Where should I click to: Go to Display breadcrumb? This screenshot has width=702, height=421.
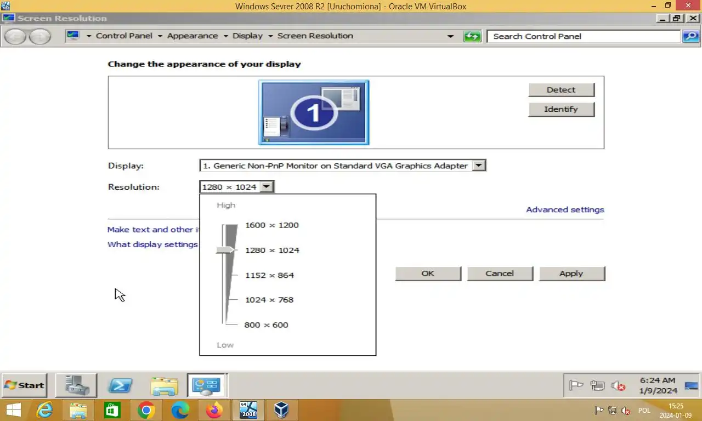click(x=247, y=36)
